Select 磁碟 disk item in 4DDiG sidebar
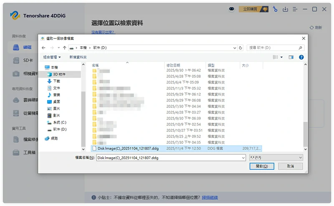Screen dimensions: 334x206 coord(23,47)
